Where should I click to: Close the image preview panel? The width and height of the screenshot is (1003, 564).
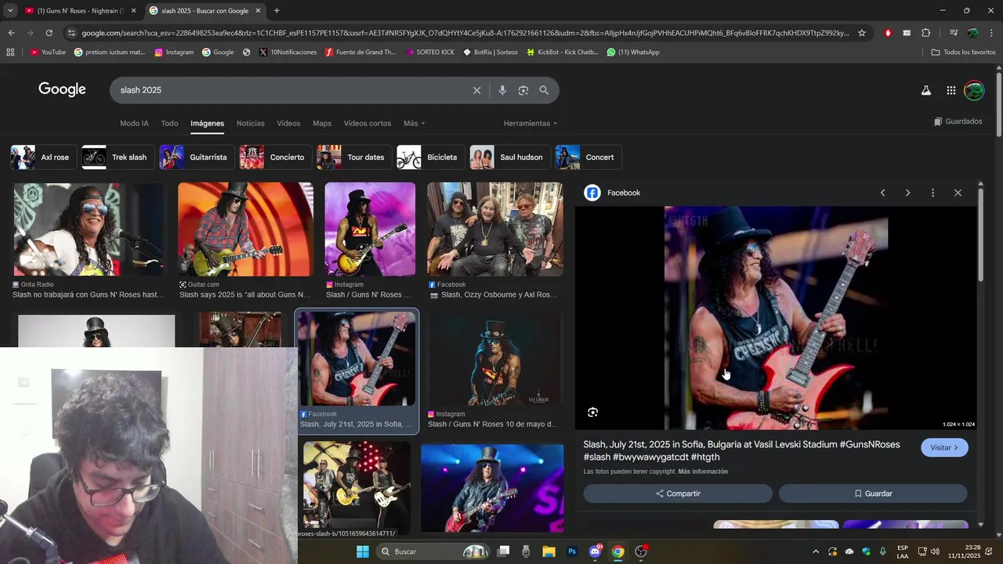958,193
